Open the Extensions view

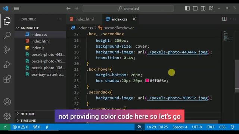pos(7,79)
